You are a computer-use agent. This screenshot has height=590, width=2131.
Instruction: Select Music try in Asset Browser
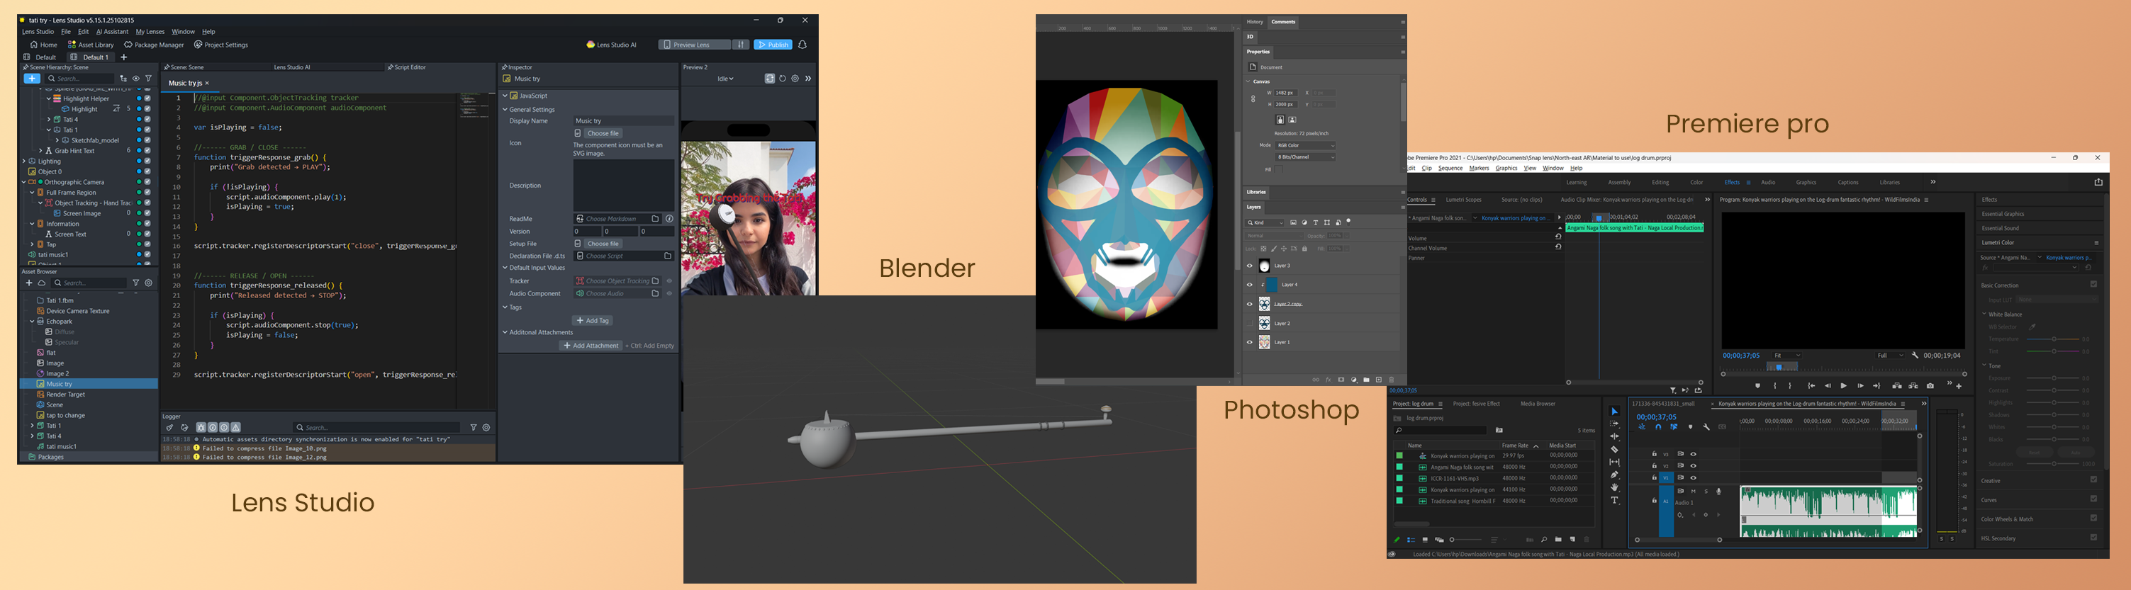(x=89, y=384)
